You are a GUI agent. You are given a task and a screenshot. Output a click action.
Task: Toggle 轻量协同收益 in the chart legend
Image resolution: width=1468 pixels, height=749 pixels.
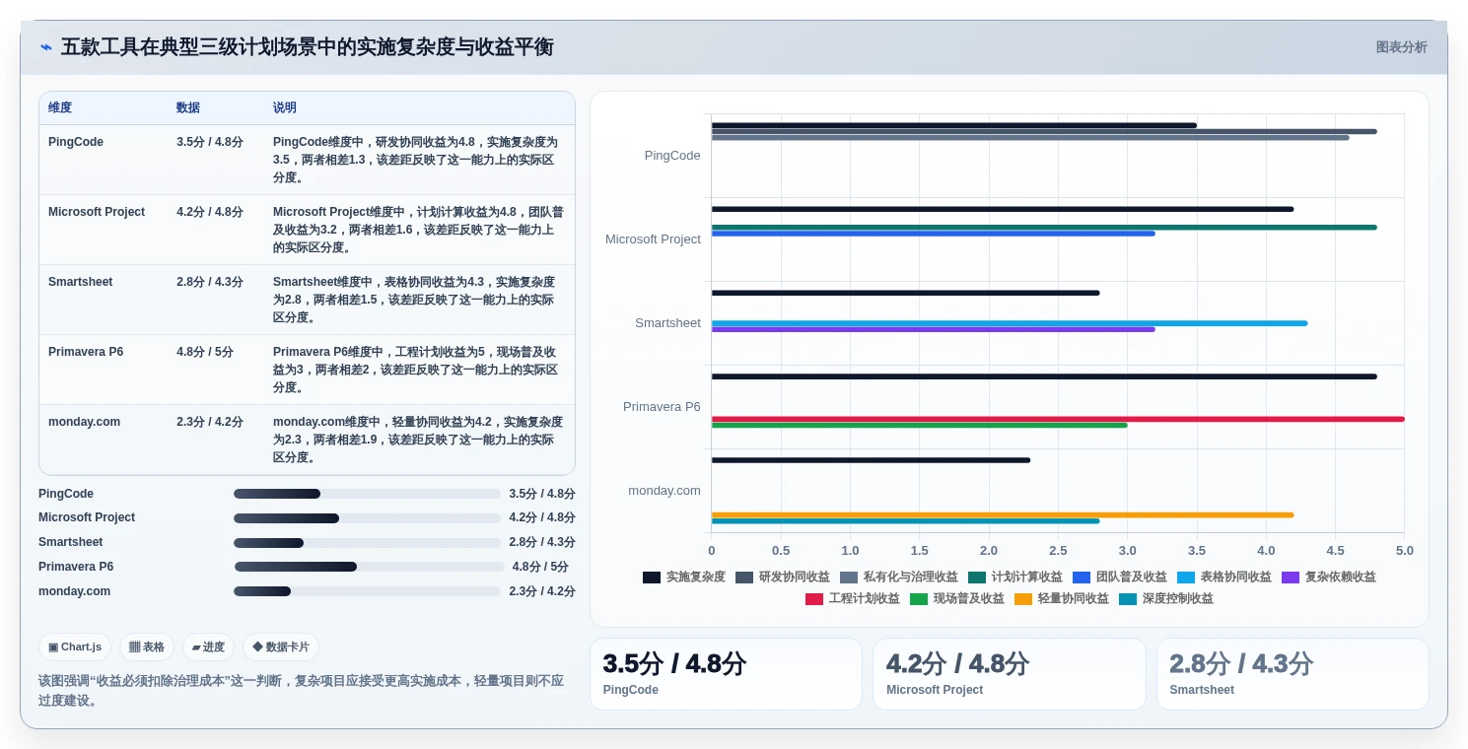[x=1062, y=599]
